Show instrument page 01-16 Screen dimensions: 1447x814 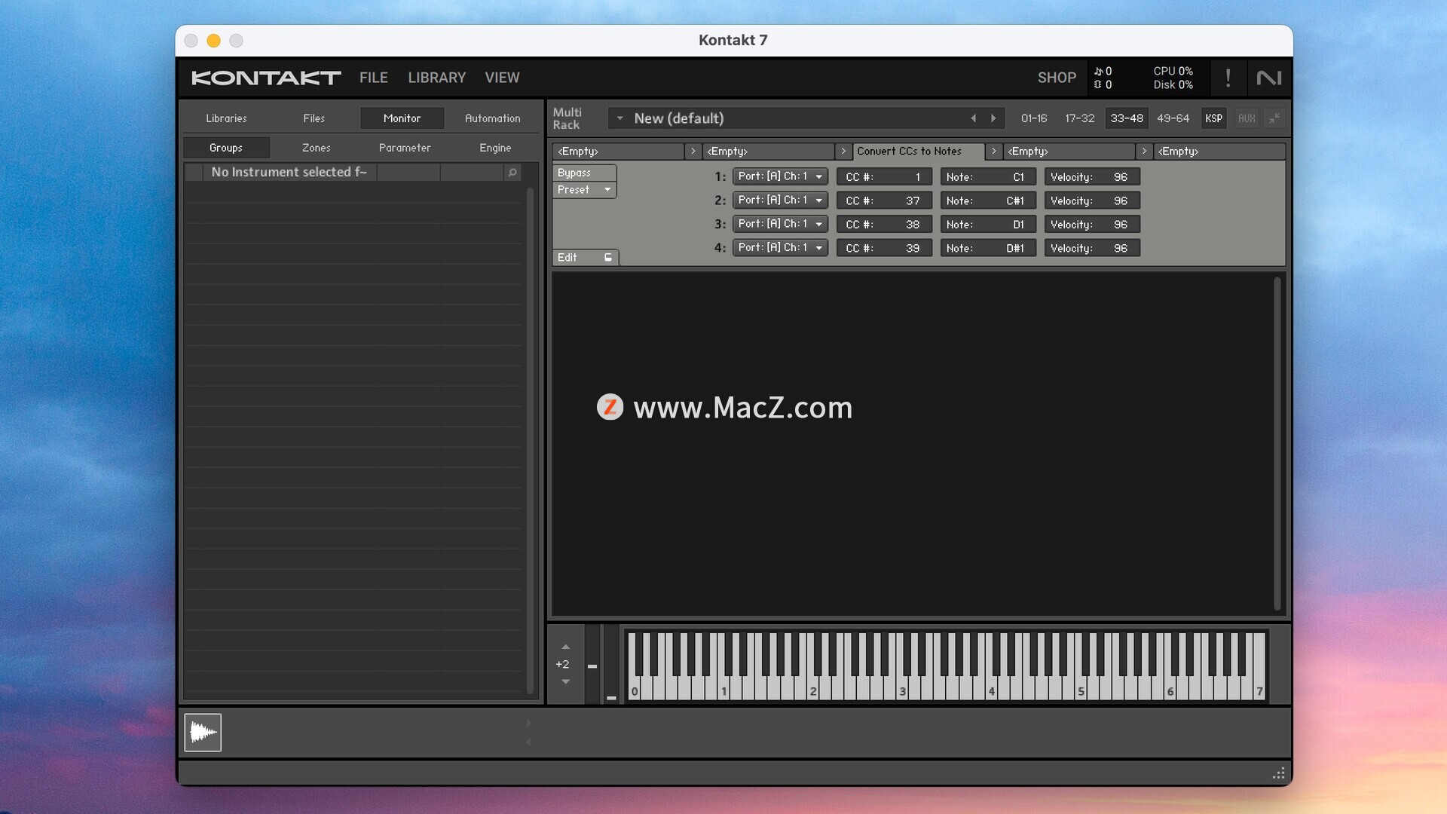click(1034, 118)
